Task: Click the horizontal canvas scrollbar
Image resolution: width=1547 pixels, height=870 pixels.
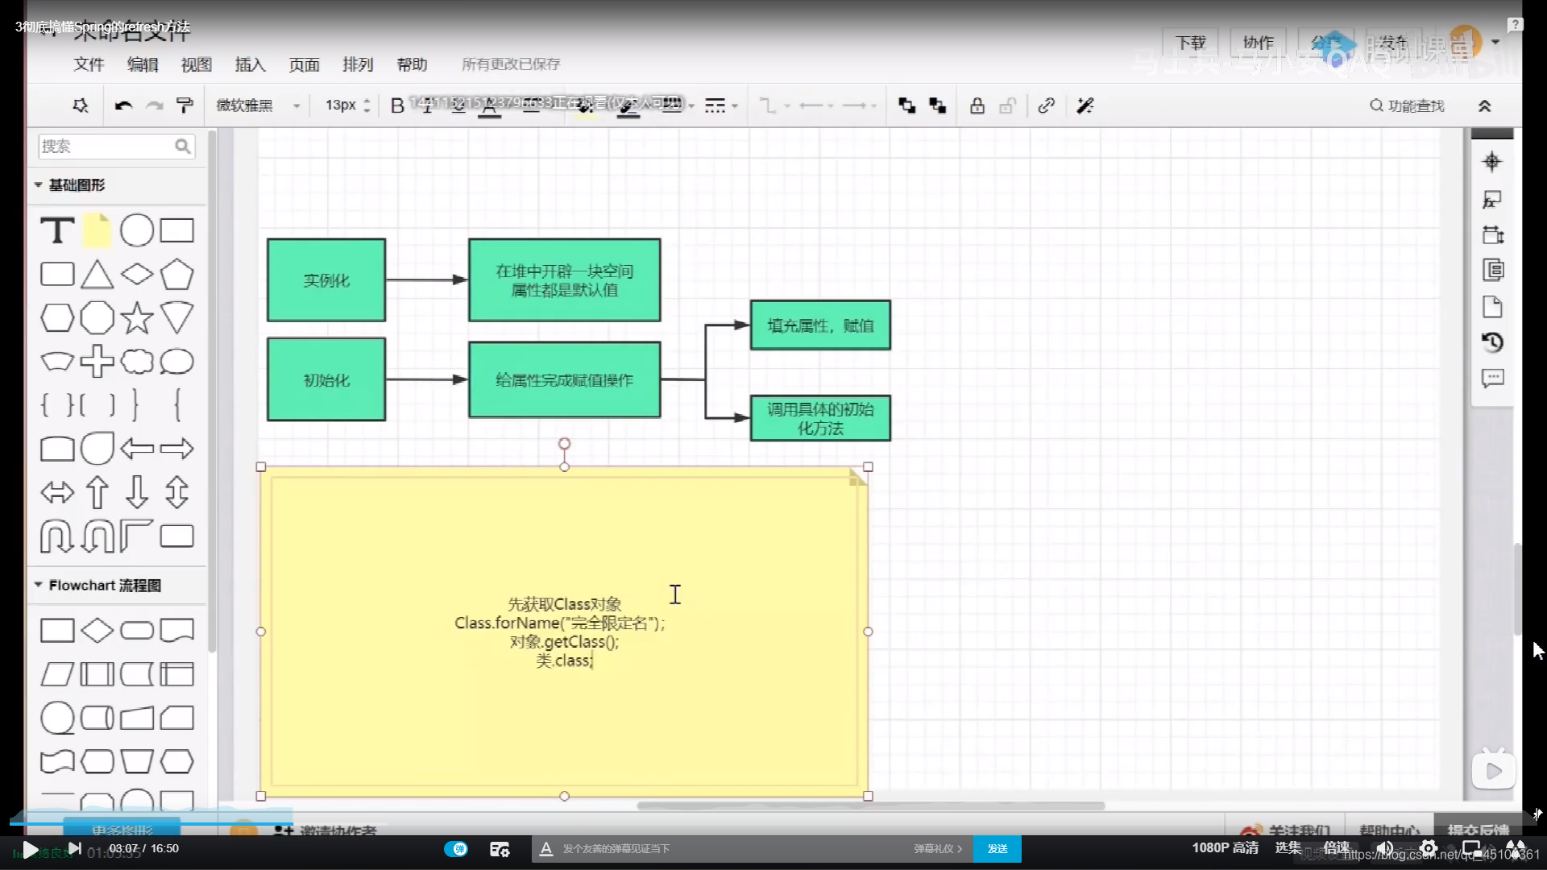Action: point(870,806)
